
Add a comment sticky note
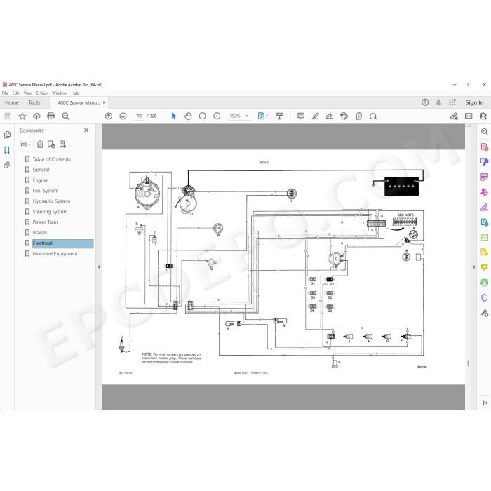point(301,116)
